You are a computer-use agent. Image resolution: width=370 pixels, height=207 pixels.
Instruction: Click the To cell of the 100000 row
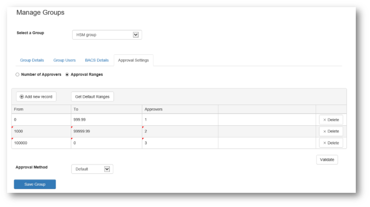[x=107, y=143]
